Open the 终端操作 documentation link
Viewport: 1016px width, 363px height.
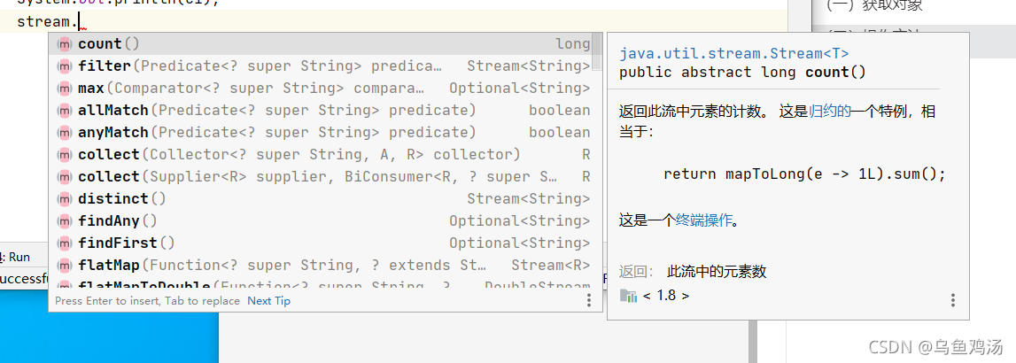[x=704, y=220]
